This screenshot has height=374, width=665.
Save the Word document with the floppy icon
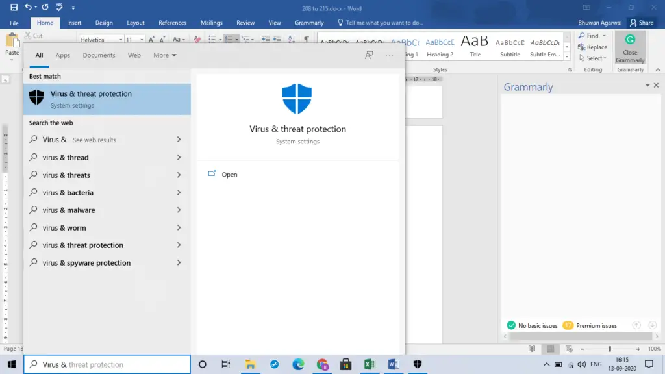[x=14, y=7]
